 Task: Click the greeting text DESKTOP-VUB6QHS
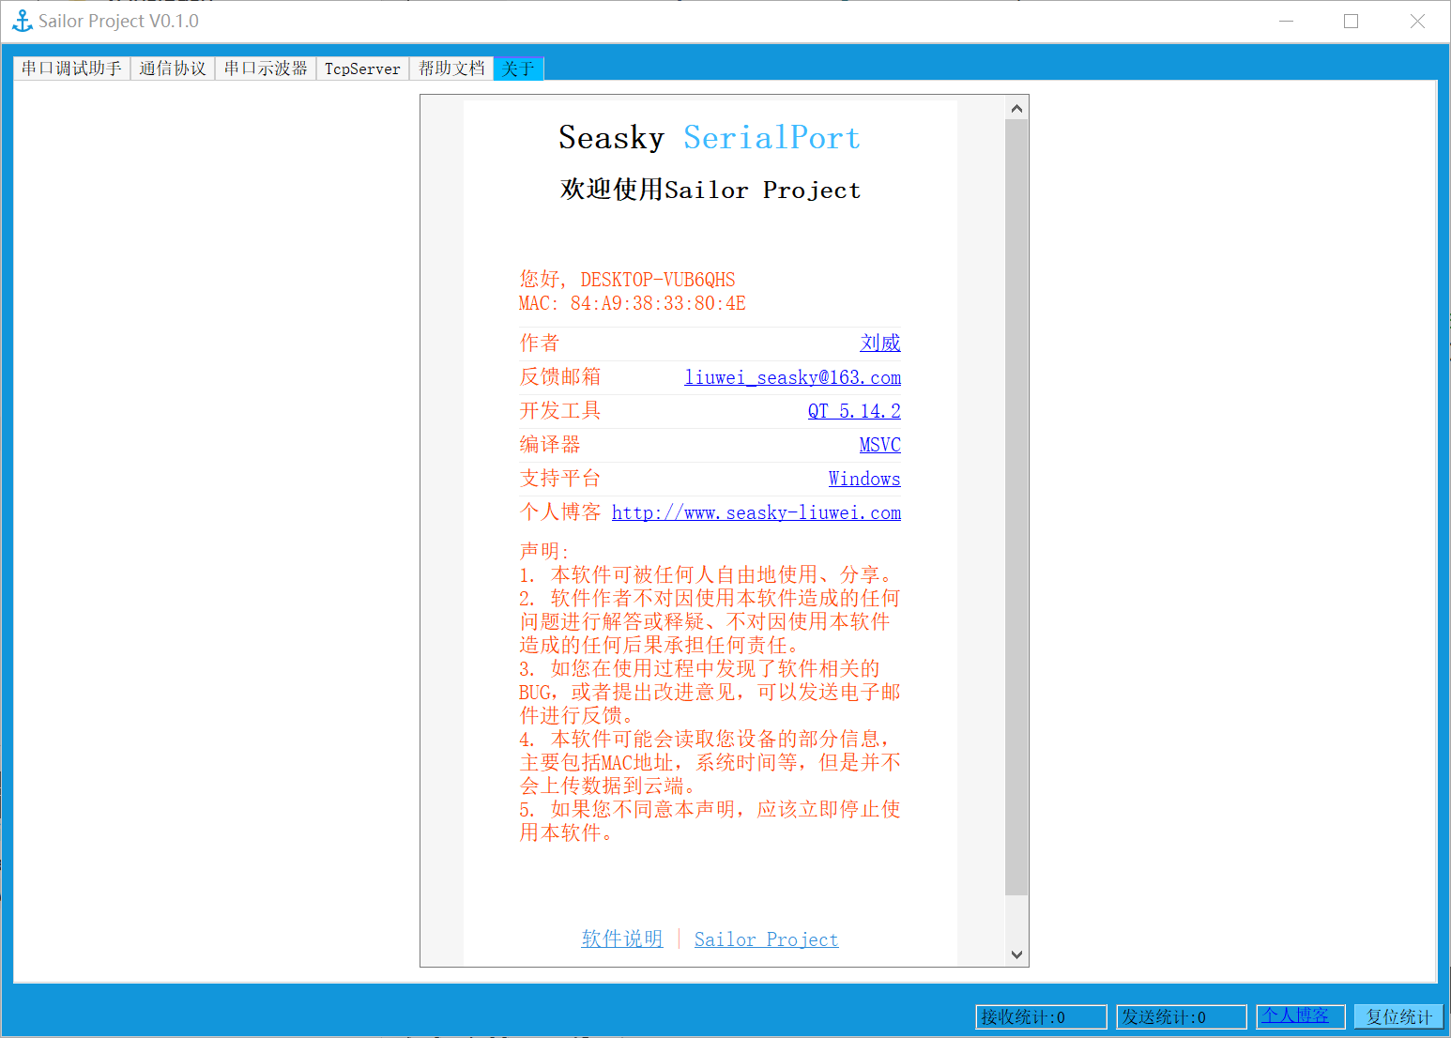[658, 280]
